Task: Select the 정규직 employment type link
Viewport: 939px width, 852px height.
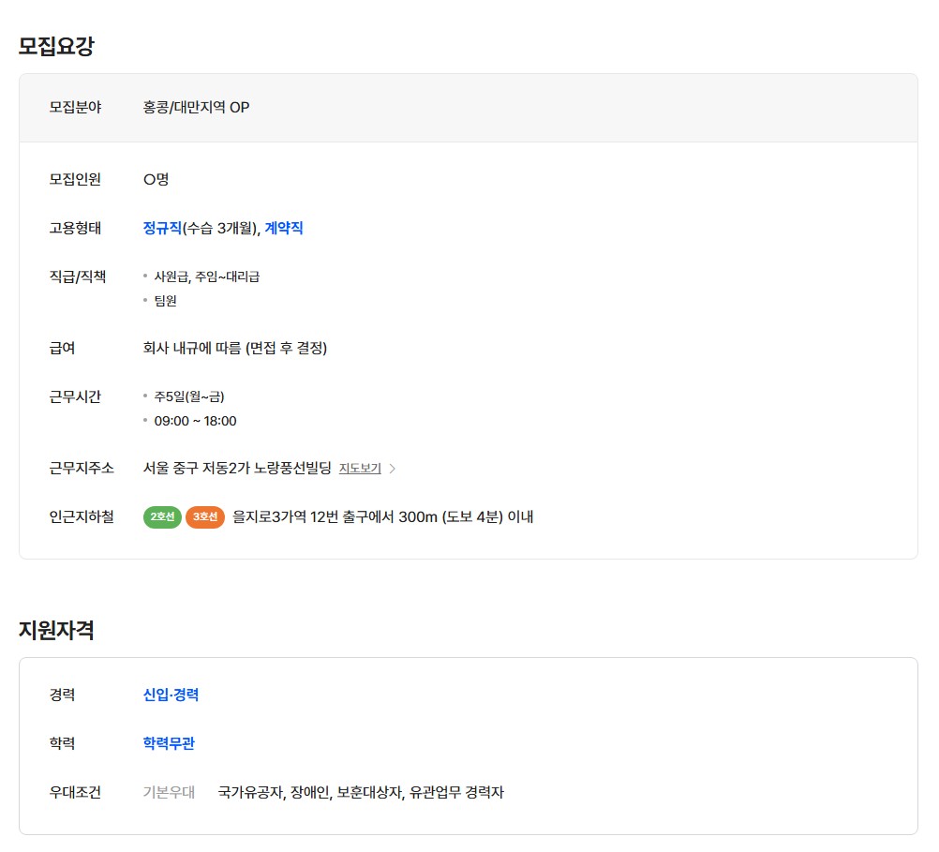Action: (x=162, y=228)
